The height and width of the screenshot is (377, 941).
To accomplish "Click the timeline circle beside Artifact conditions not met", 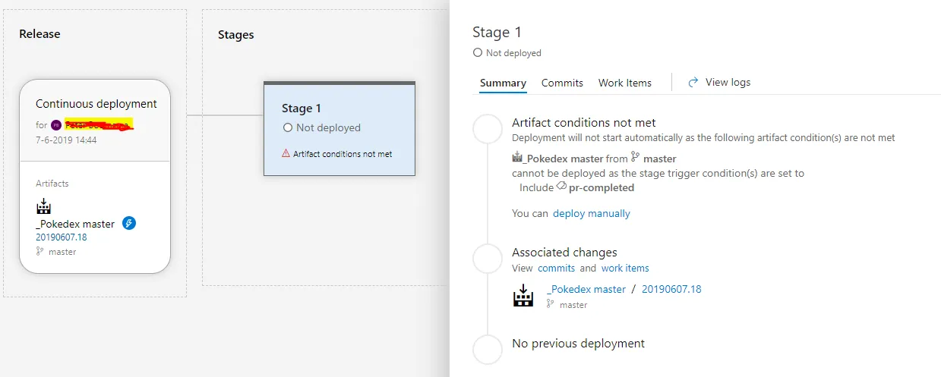I will pos(488,130).
